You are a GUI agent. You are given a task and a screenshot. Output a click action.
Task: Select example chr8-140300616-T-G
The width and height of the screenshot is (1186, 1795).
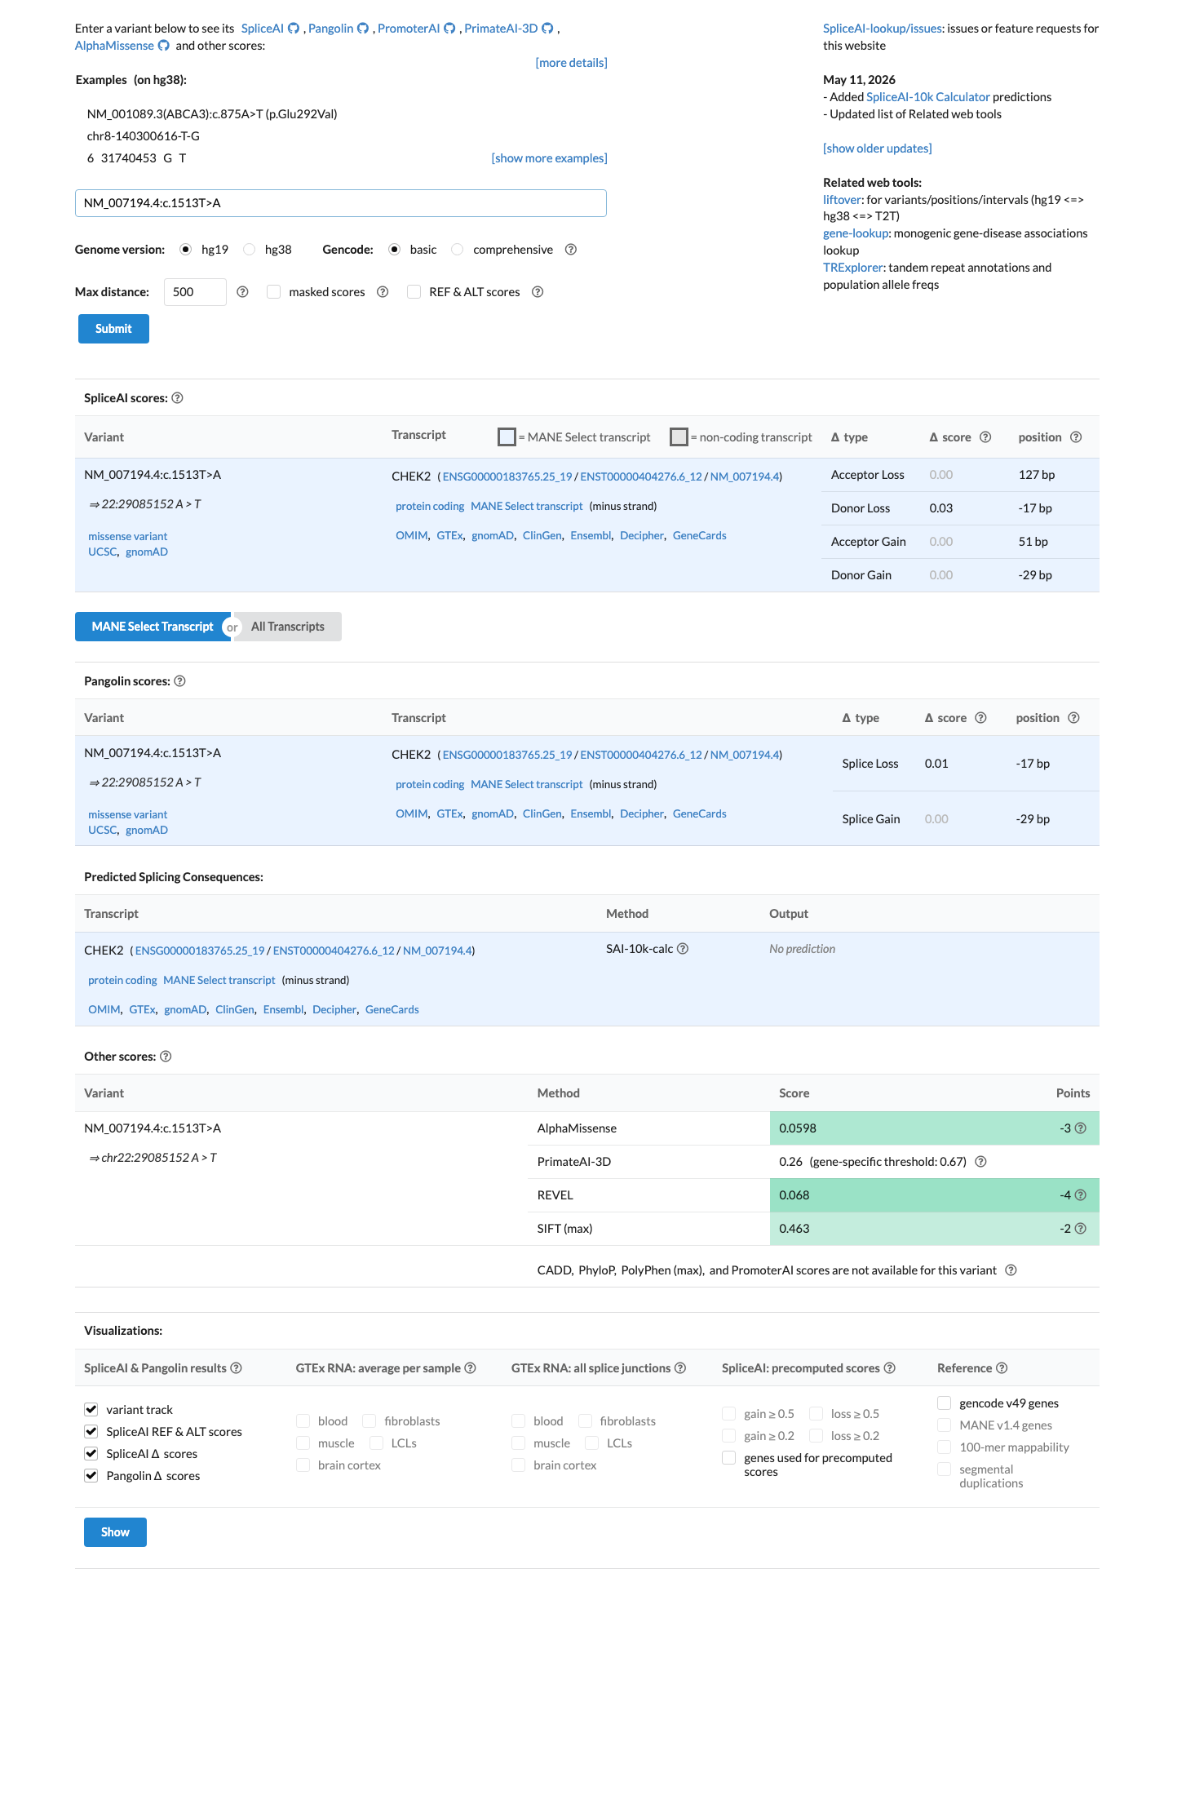(144, 136)
